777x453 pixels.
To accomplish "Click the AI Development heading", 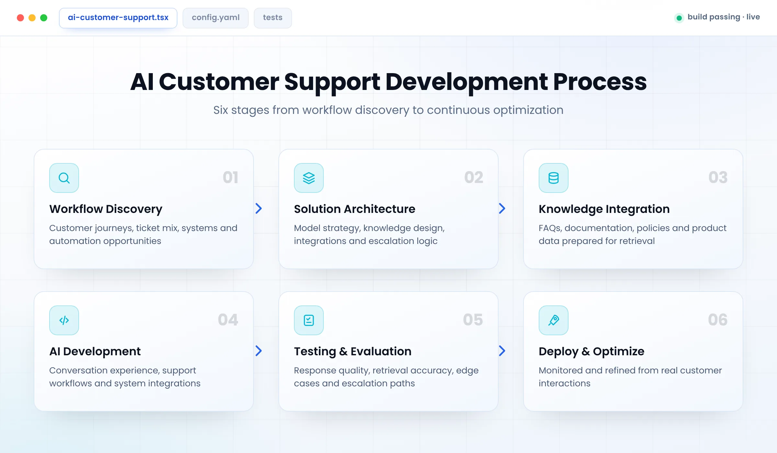I will pyautogui.click(x=95, y=351).
